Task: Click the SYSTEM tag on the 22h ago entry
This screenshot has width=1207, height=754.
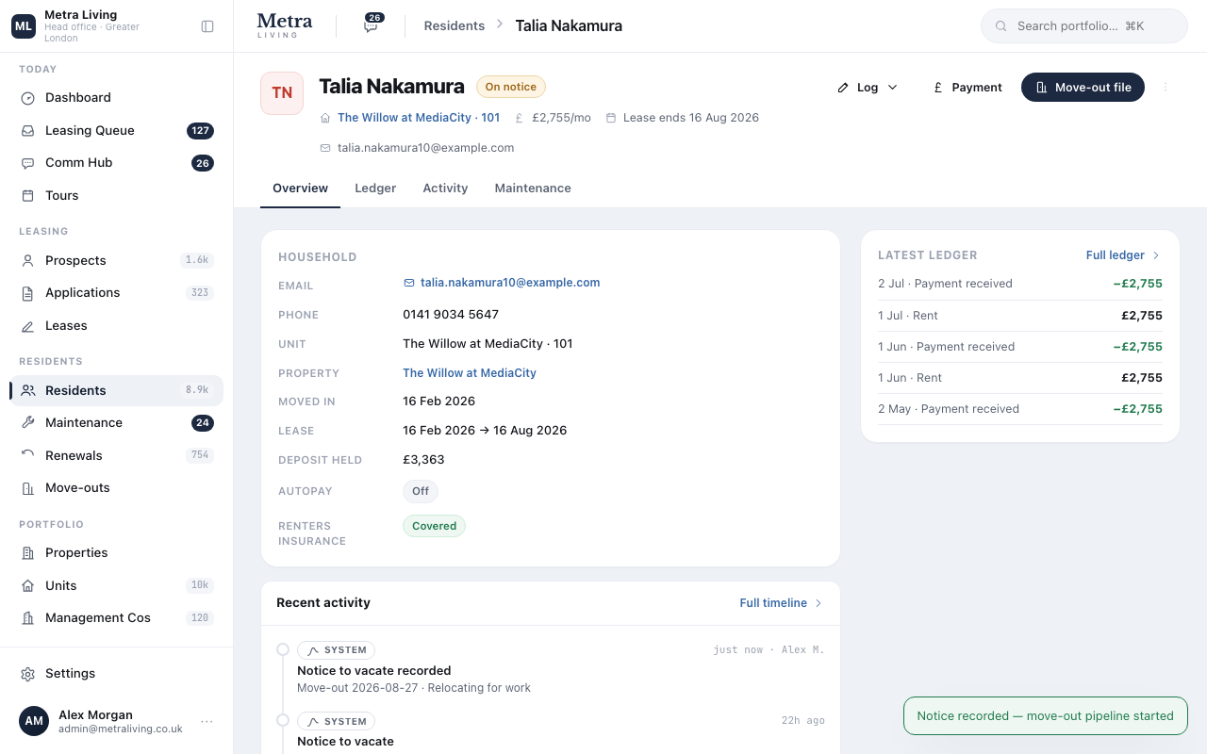Action: point(336,722)
